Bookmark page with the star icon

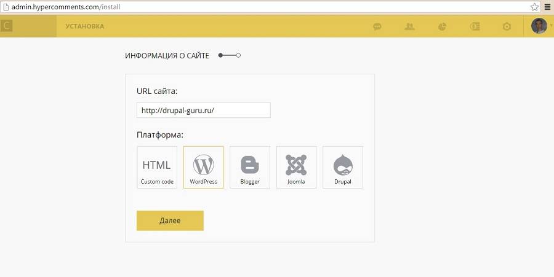pos(534,7)
